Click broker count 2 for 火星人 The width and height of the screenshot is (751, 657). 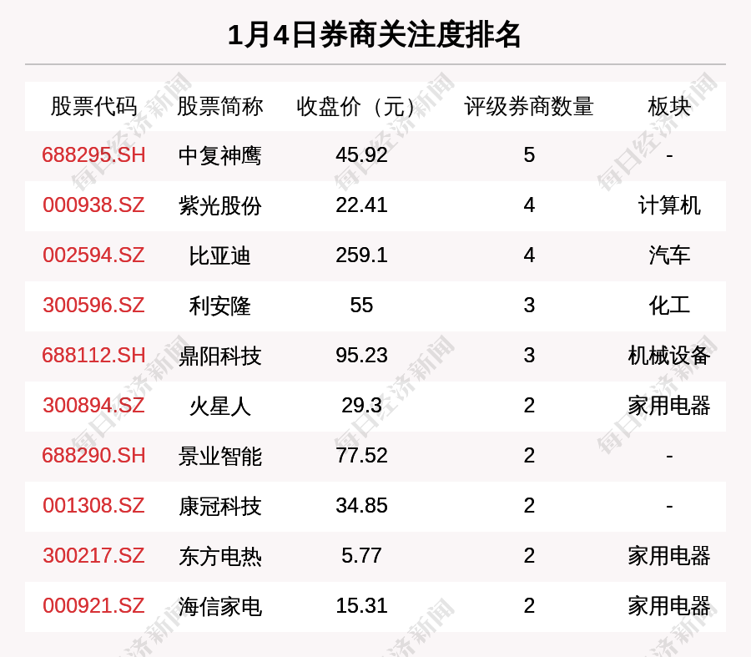point(529,406)
